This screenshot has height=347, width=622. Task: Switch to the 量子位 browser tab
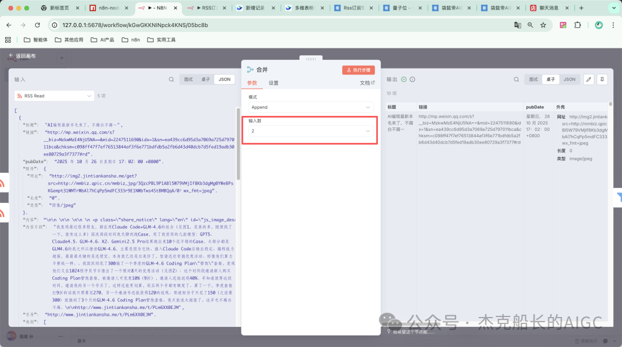(x=402, y=8)
